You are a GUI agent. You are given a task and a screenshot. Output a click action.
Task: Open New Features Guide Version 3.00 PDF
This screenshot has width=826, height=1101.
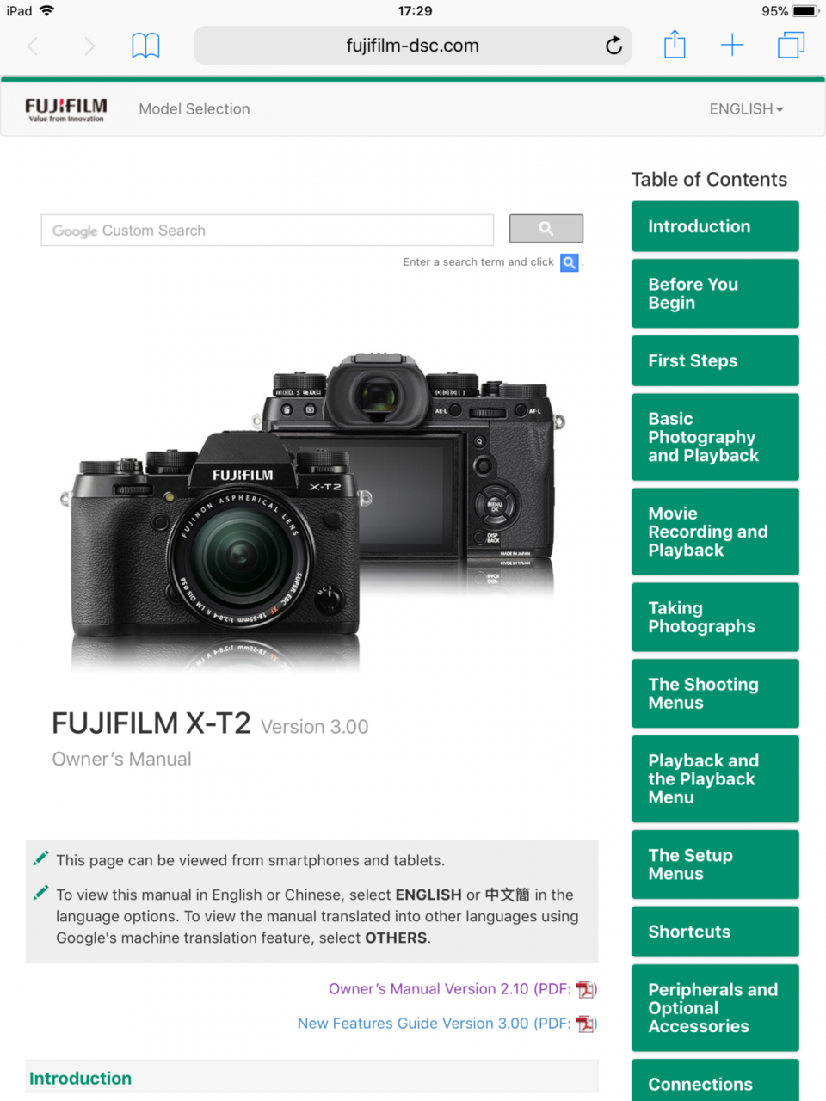[447, 1024]
